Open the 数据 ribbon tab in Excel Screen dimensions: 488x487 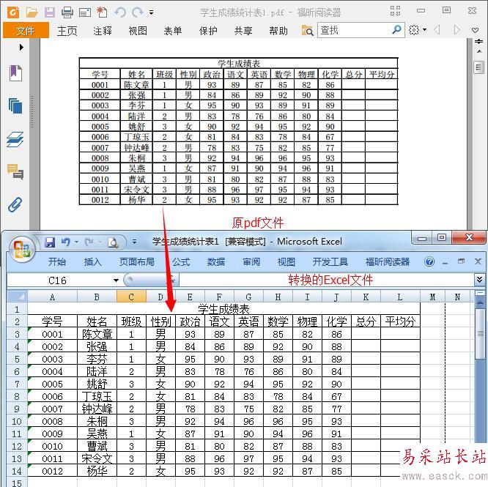click(216, 262)
